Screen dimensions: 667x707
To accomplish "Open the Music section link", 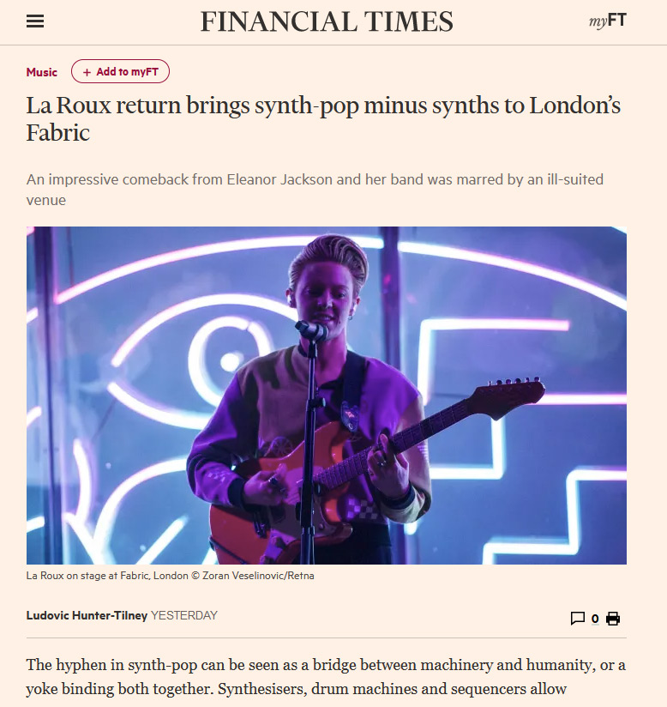I will pyautogui.click(x=41, y=72).
